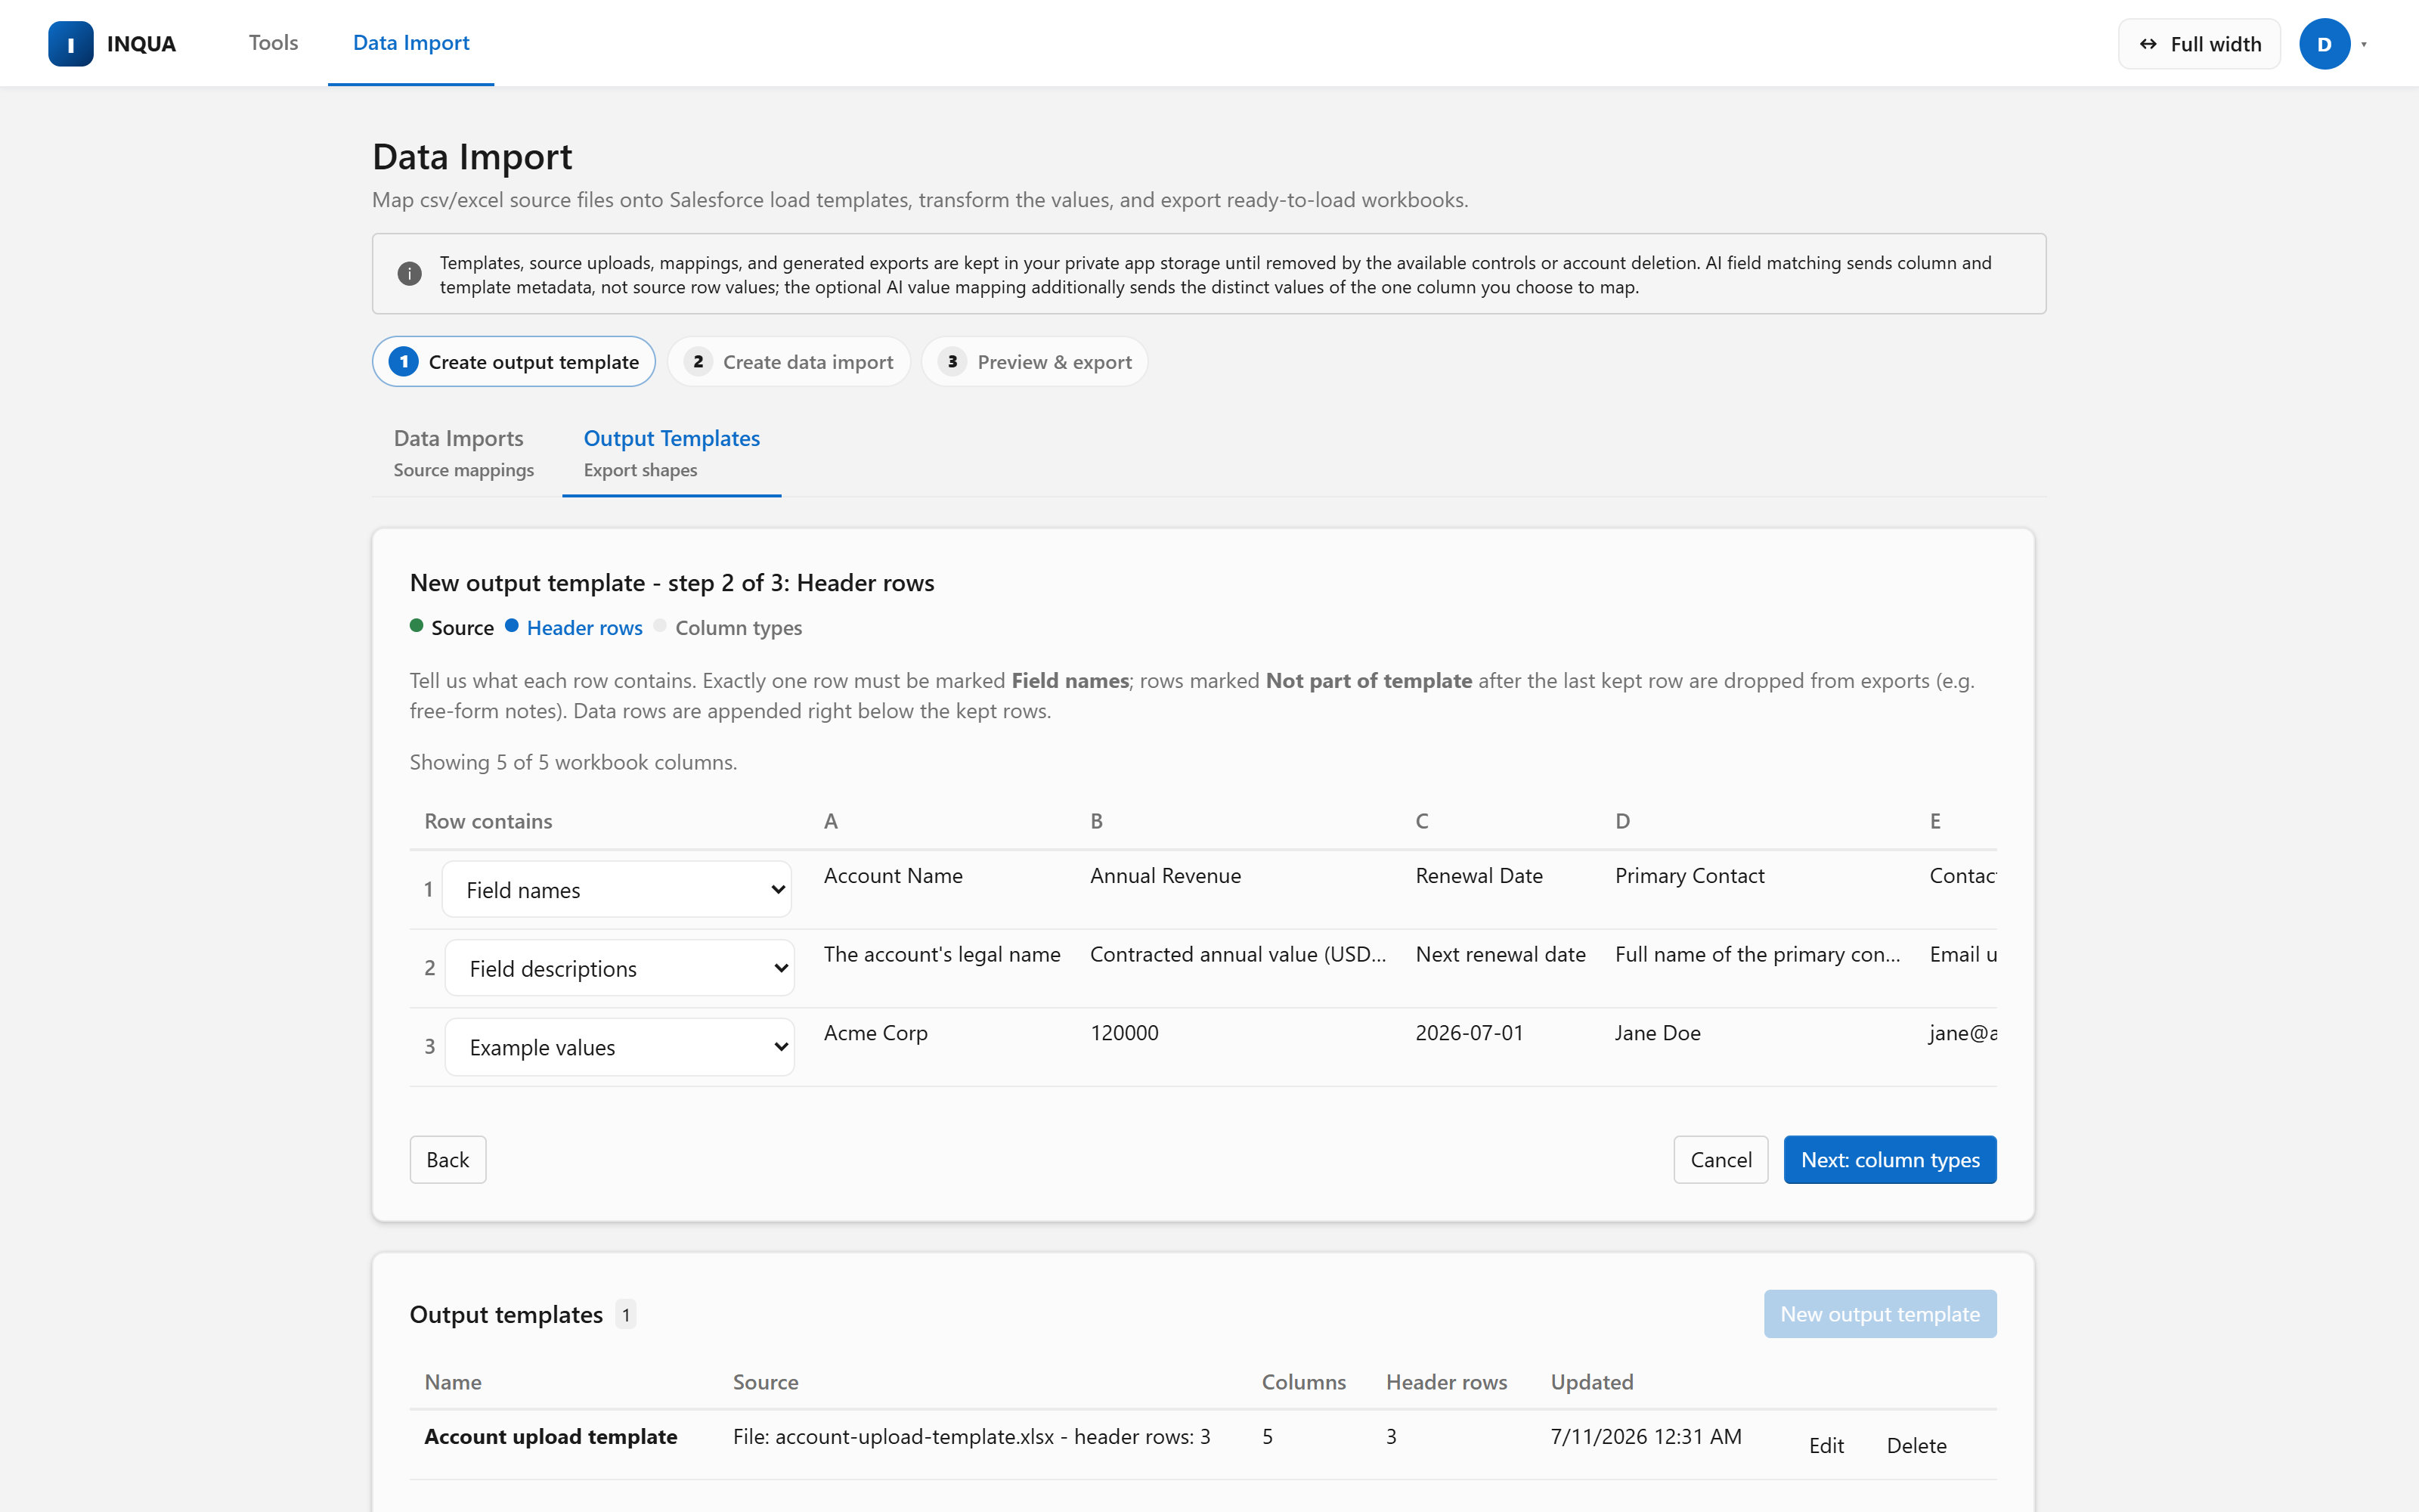Viewport: 2419px width, 1512px height.
Task: Open row 3 Example values dropdown
Action: tap(620, 1047)
